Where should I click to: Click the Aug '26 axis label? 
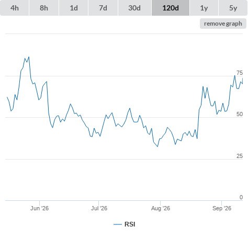tap(161, 208)
